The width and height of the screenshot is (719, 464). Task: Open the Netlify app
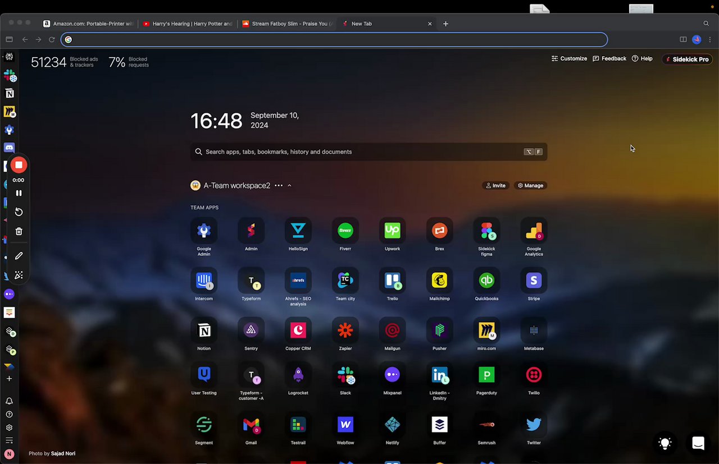tap(392, 425)
